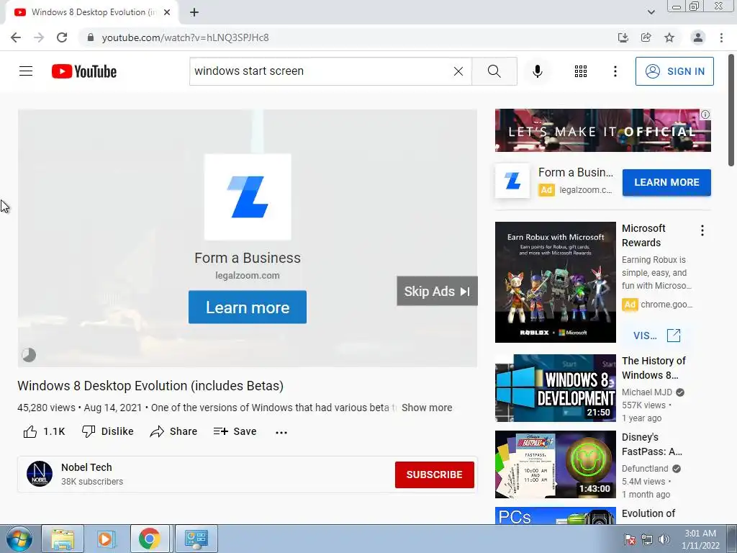Open network status tray icon
Screen dimensions: 737x553
(647, 540)
